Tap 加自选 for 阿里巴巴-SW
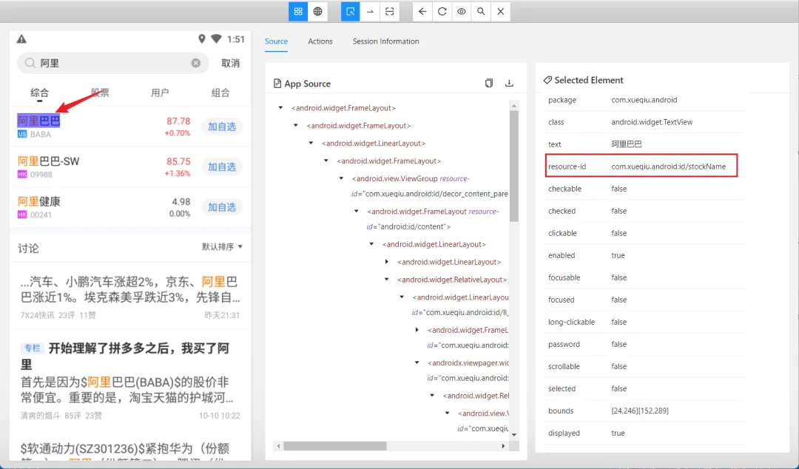 tap(222, 166)
